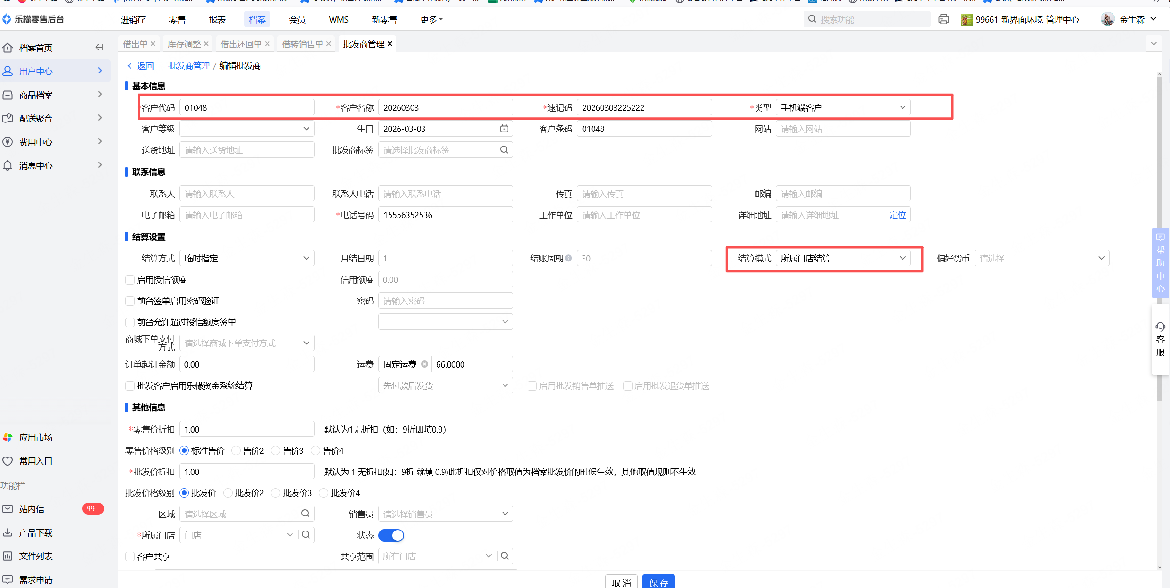The height and width of the screenshot is (588, 1170).
Task: Select the 售价2 radio option
Action: tap(236, 451)
